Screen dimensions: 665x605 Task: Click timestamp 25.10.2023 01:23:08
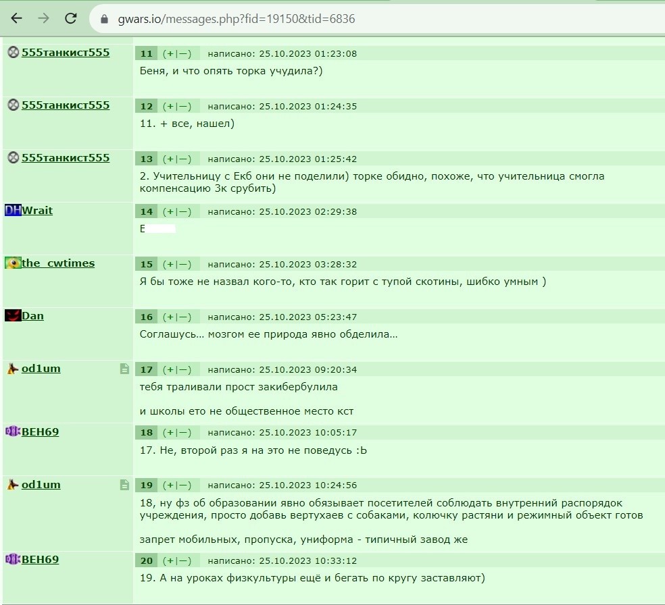308,54
